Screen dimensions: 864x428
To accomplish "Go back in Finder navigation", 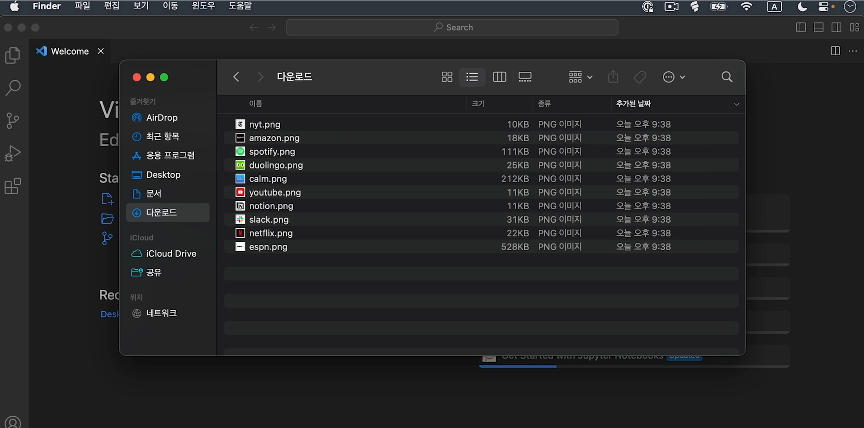I will (236, 77).
